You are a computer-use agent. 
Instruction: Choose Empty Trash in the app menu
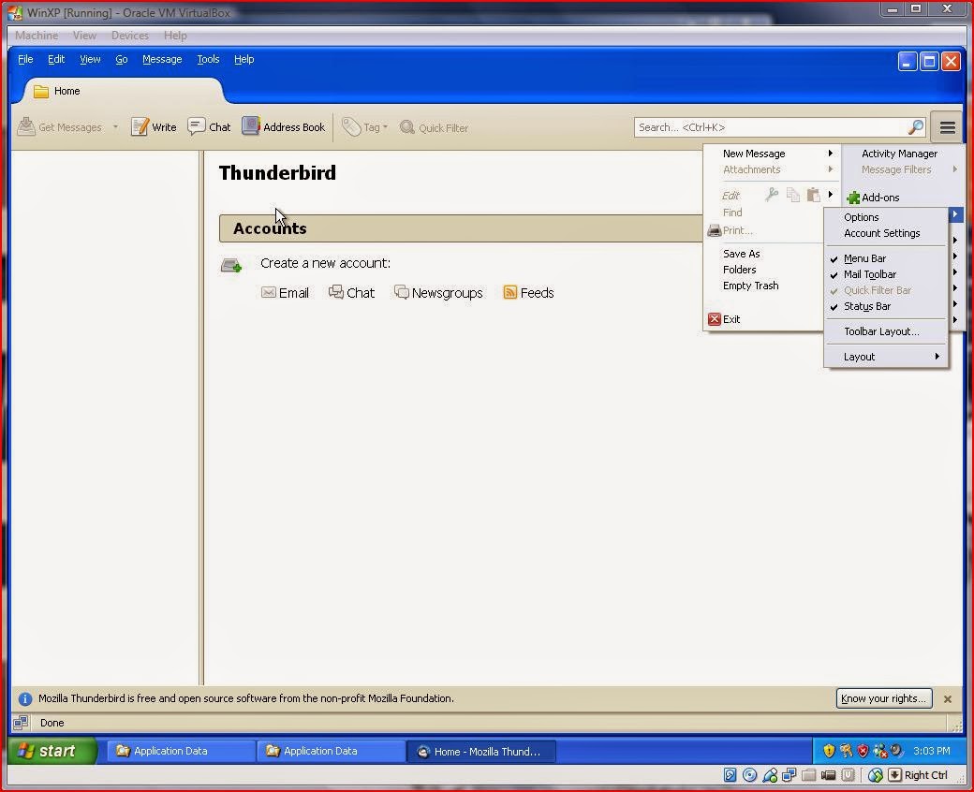tap(750, 286)
